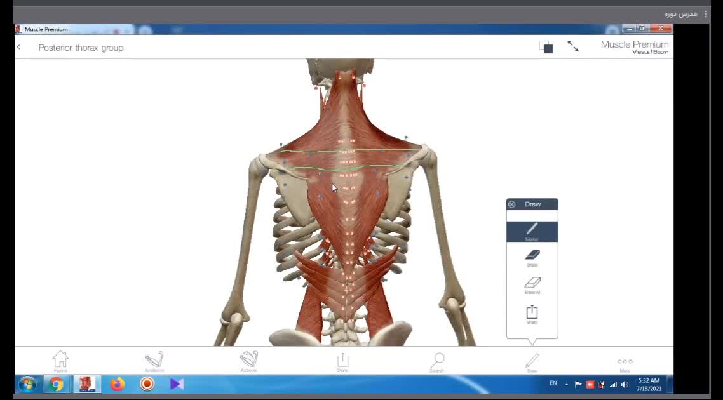Open the red screen recorder taskbar icon
This screenshot has width=723, height=400.
pos(147,384)
